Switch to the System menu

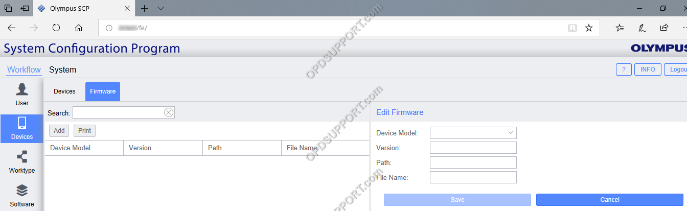pos(62,70)
